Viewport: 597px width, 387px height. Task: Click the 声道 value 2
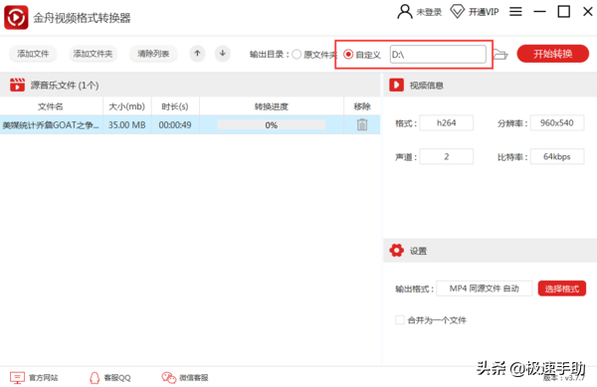coord(446,156)
